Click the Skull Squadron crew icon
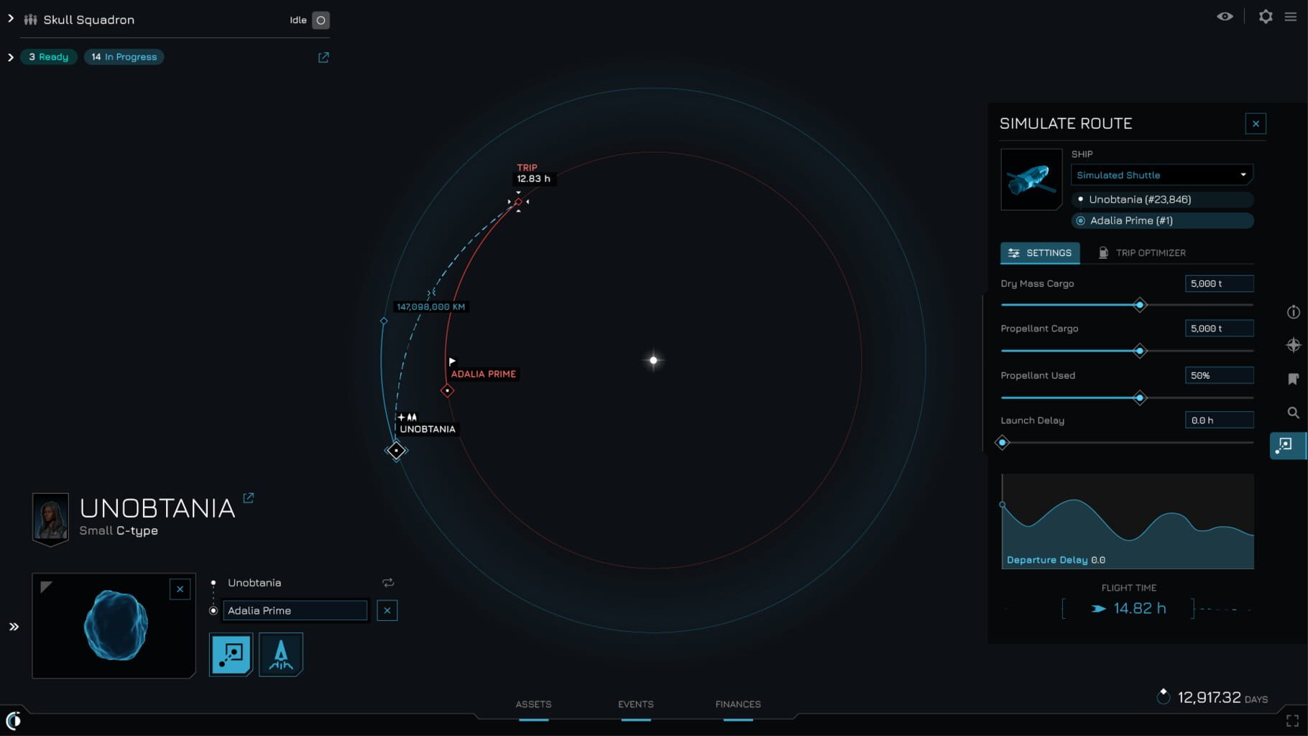 tap(30, 19)
